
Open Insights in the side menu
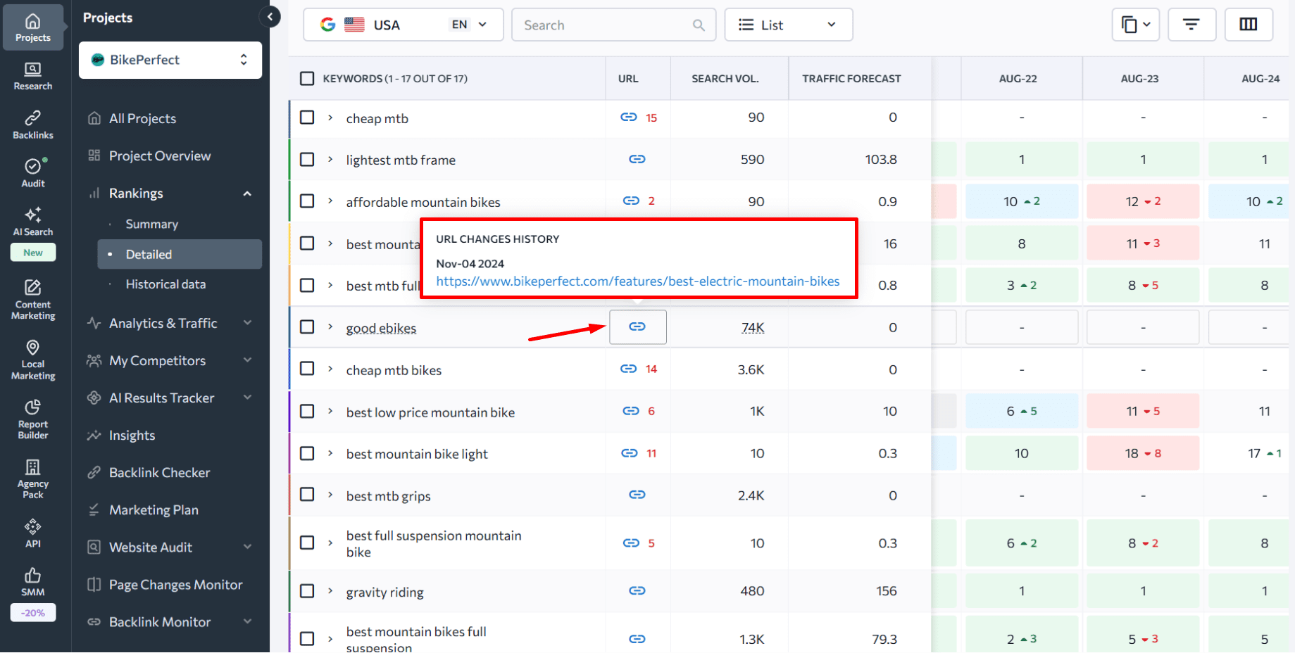coord(132,436)
